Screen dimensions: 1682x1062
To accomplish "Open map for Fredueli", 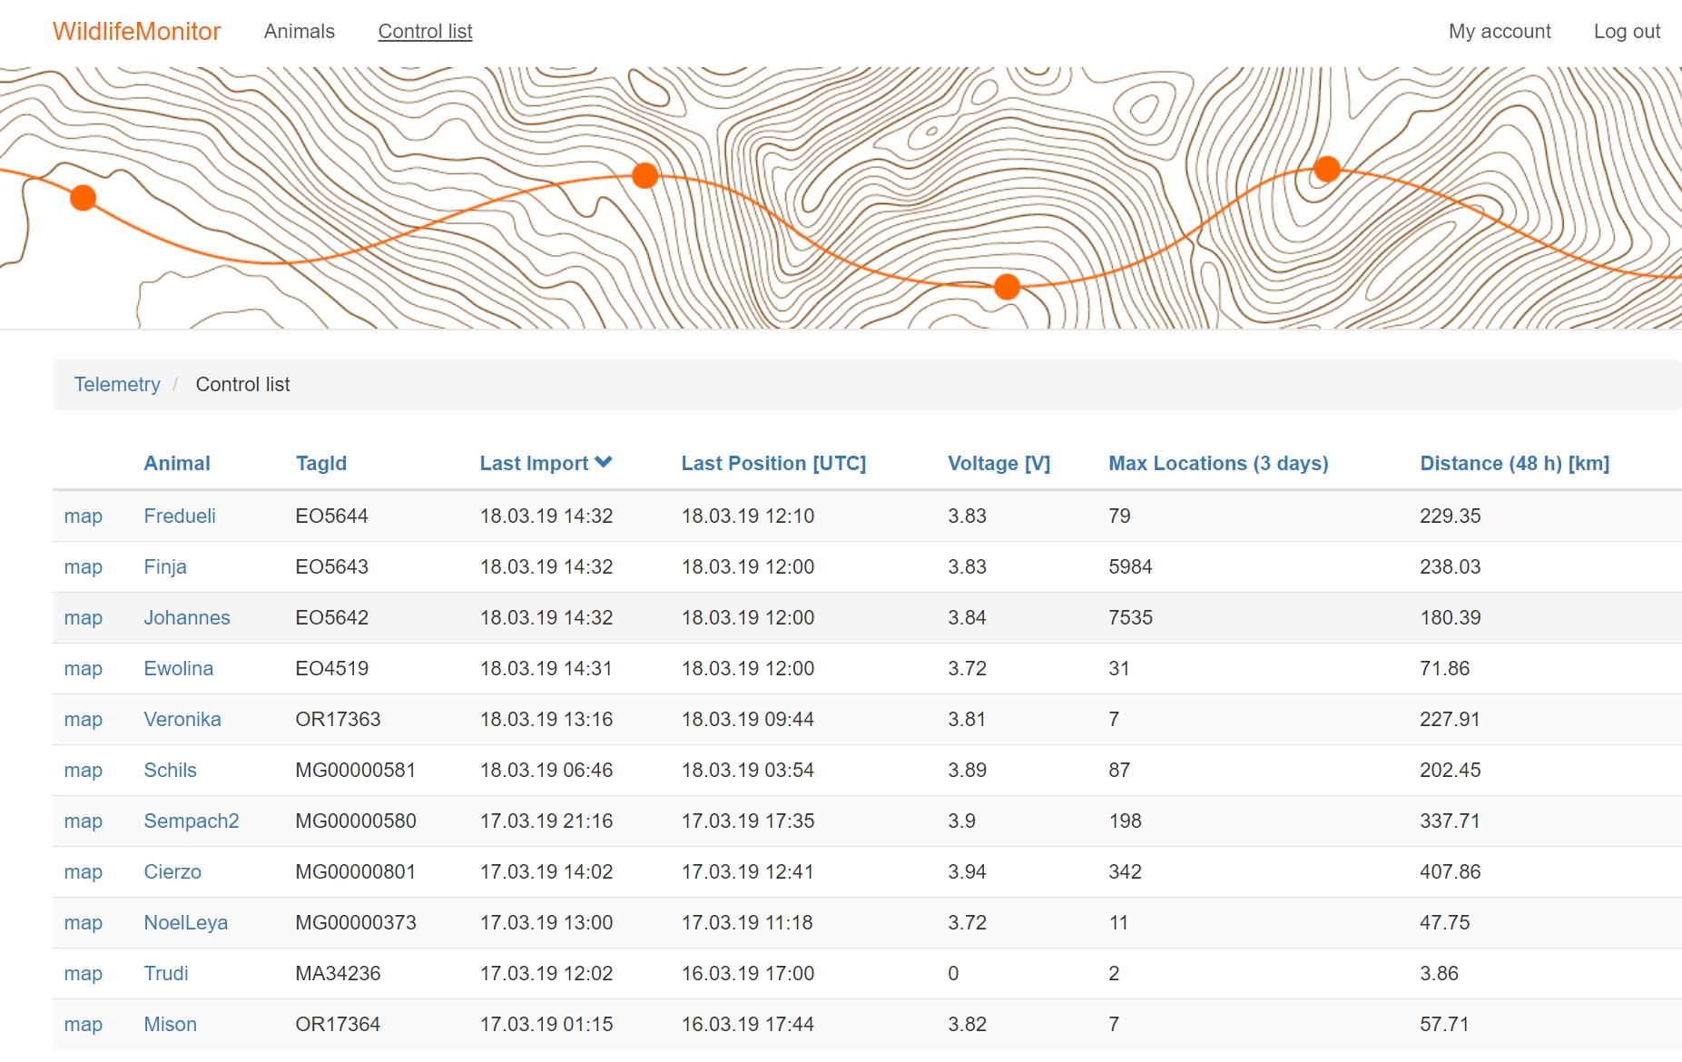I will tap(83, 516).
